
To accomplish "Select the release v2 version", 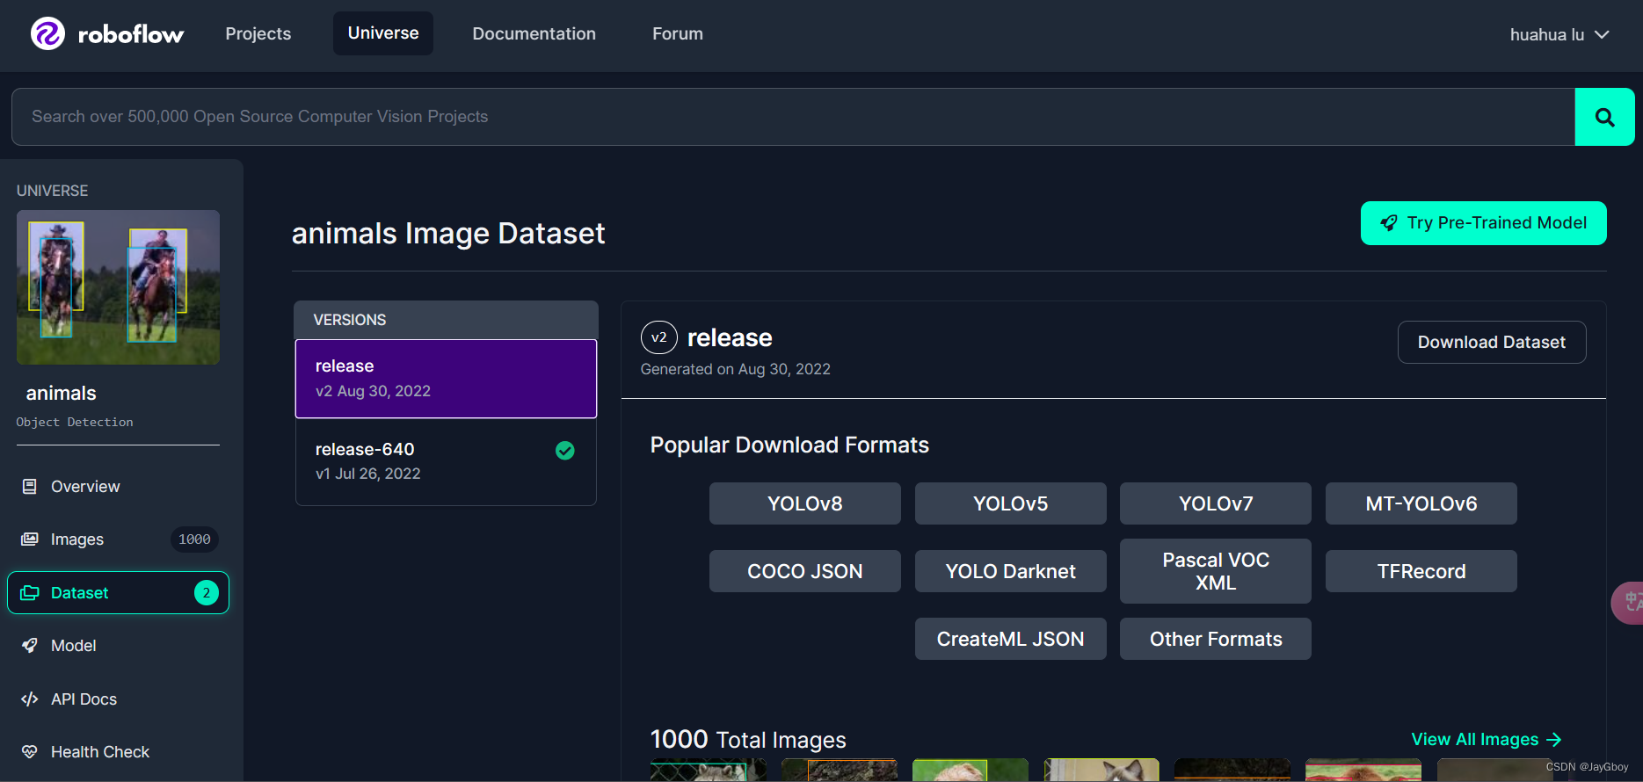I will click(x=446, y=379).
